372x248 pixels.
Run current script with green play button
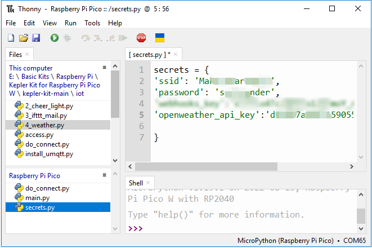55,38
